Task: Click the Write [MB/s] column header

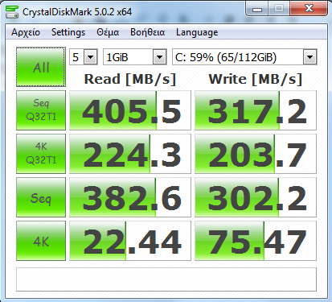Action: 256,79
